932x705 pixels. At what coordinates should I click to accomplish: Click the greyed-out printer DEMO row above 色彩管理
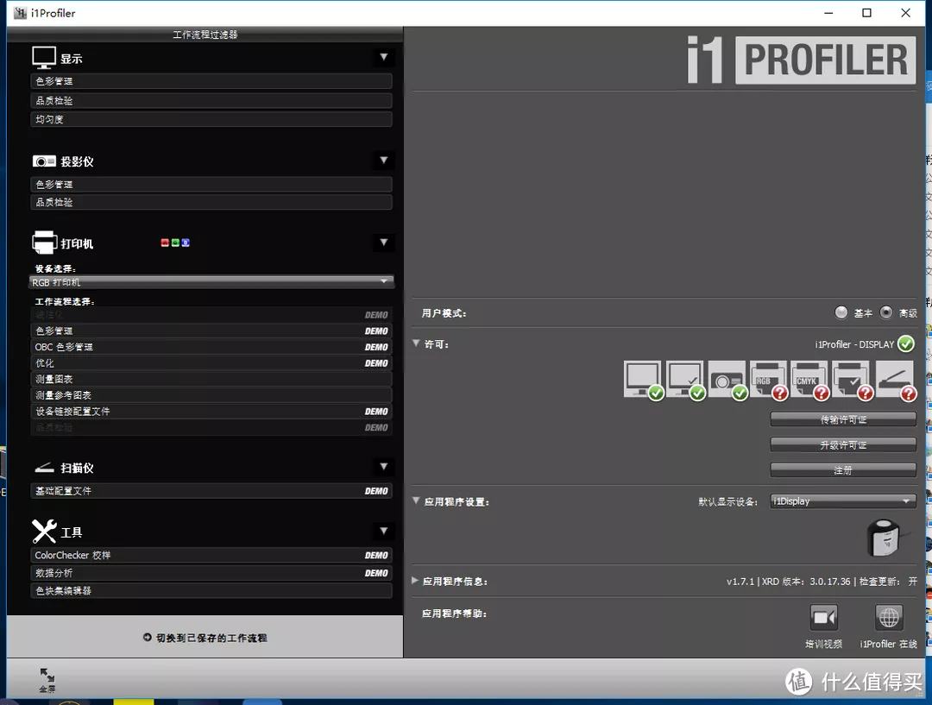tap(211, 314)
